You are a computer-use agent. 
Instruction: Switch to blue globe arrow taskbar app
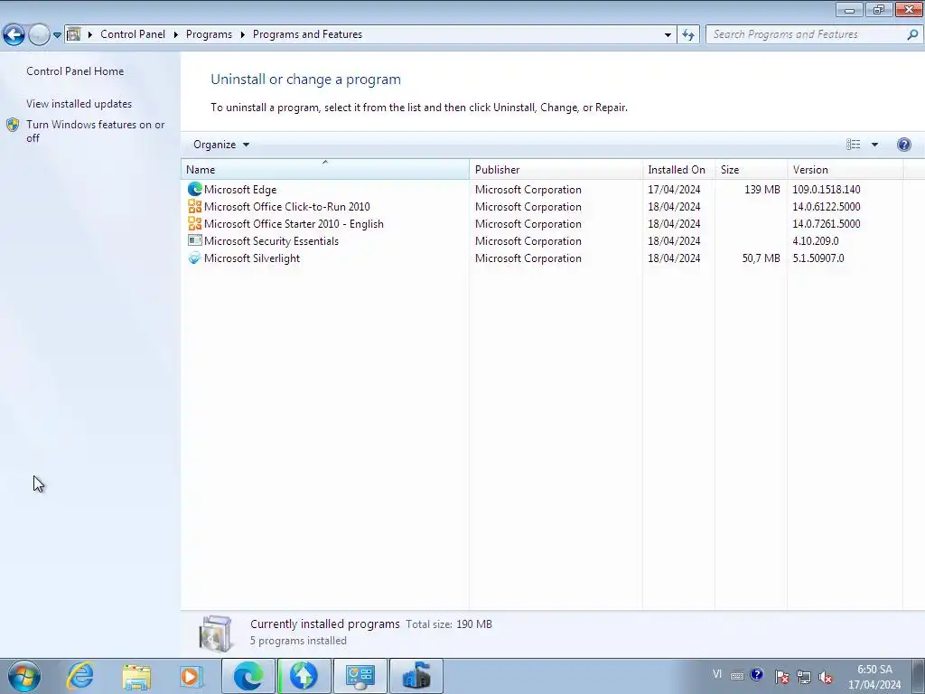tap(304, 676)
